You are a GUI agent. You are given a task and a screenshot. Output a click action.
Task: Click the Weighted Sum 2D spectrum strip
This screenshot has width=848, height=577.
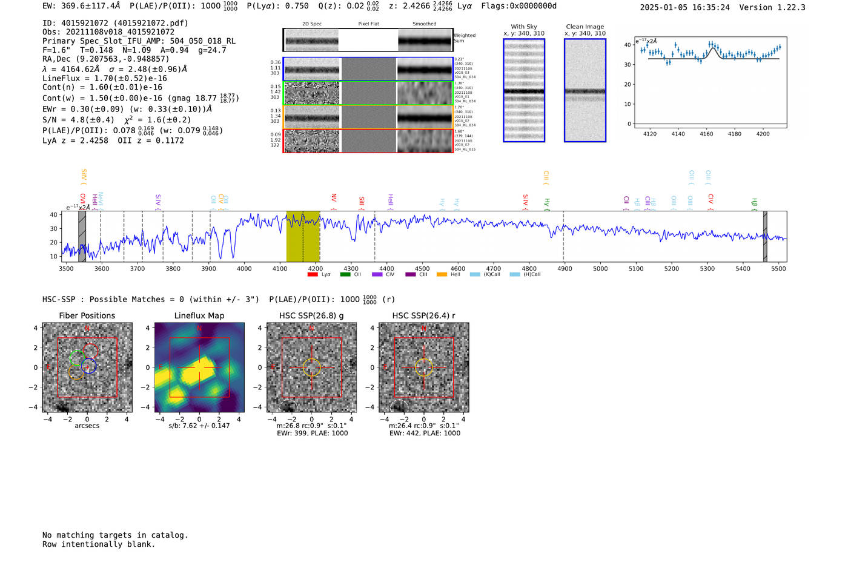tap(368, 40)
